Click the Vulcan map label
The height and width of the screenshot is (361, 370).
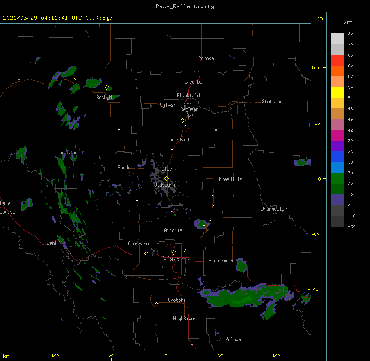click(x=233, y=340)
